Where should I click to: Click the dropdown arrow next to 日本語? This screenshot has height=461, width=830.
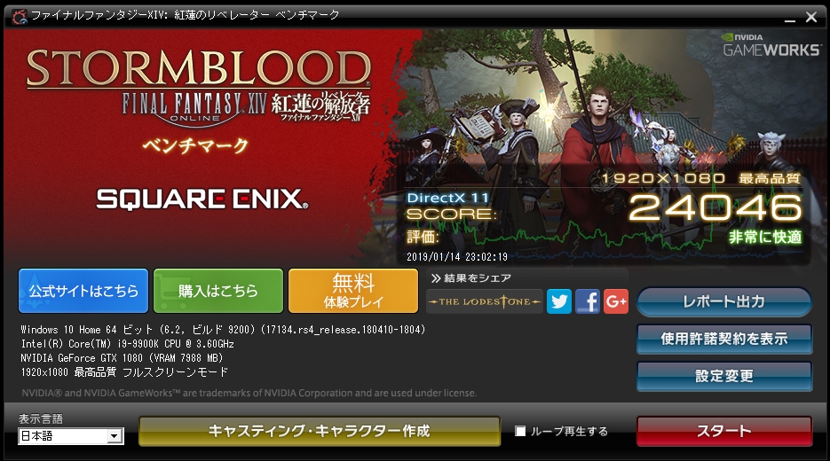click(x=115, y=436)
